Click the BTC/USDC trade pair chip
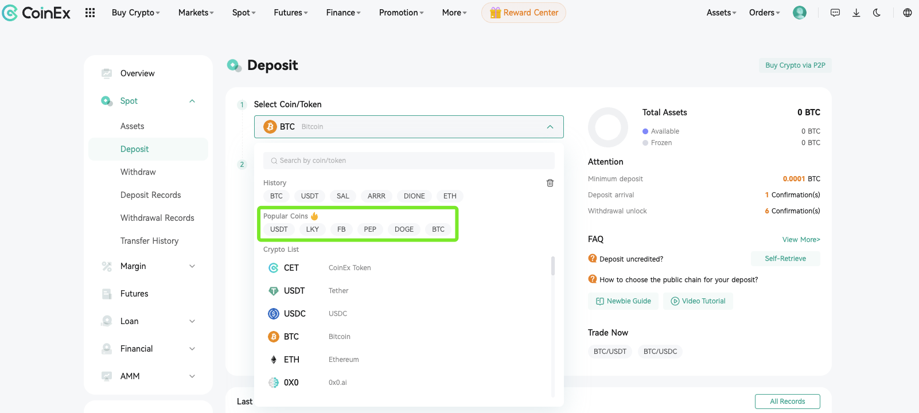The image size is (919, 413). pos(660,352)
